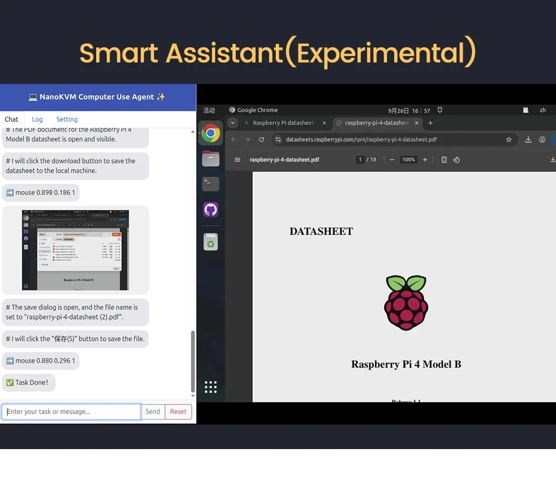Open the Log tab
Image resolution: width=556 pixels, height=498 pixels.
coord(37,119)
